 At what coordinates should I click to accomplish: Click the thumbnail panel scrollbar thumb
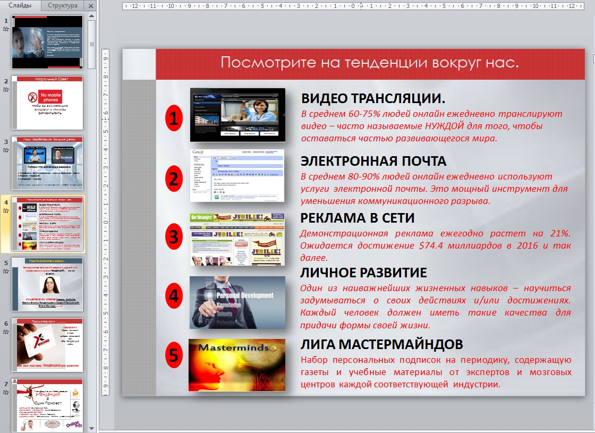tap(91, 45)
